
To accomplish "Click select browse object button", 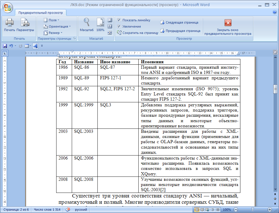I will tap(275, 199).
